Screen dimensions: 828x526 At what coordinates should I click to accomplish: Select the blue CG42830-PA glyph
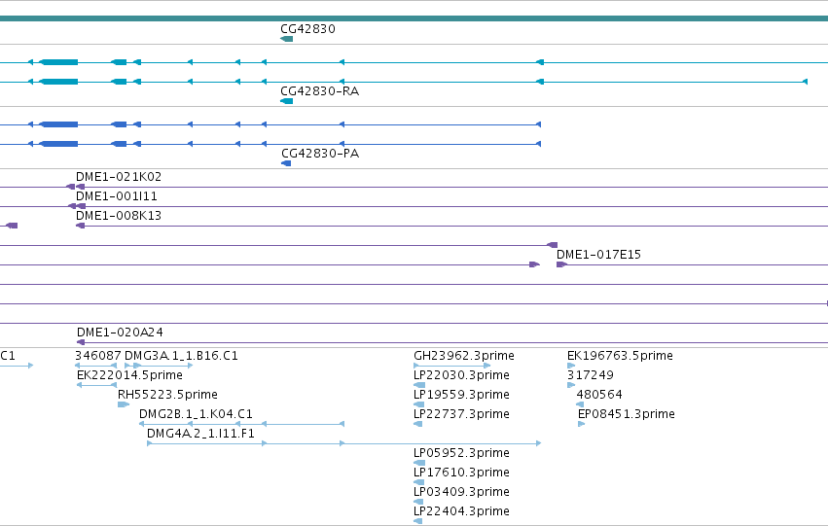pos(286,163)
